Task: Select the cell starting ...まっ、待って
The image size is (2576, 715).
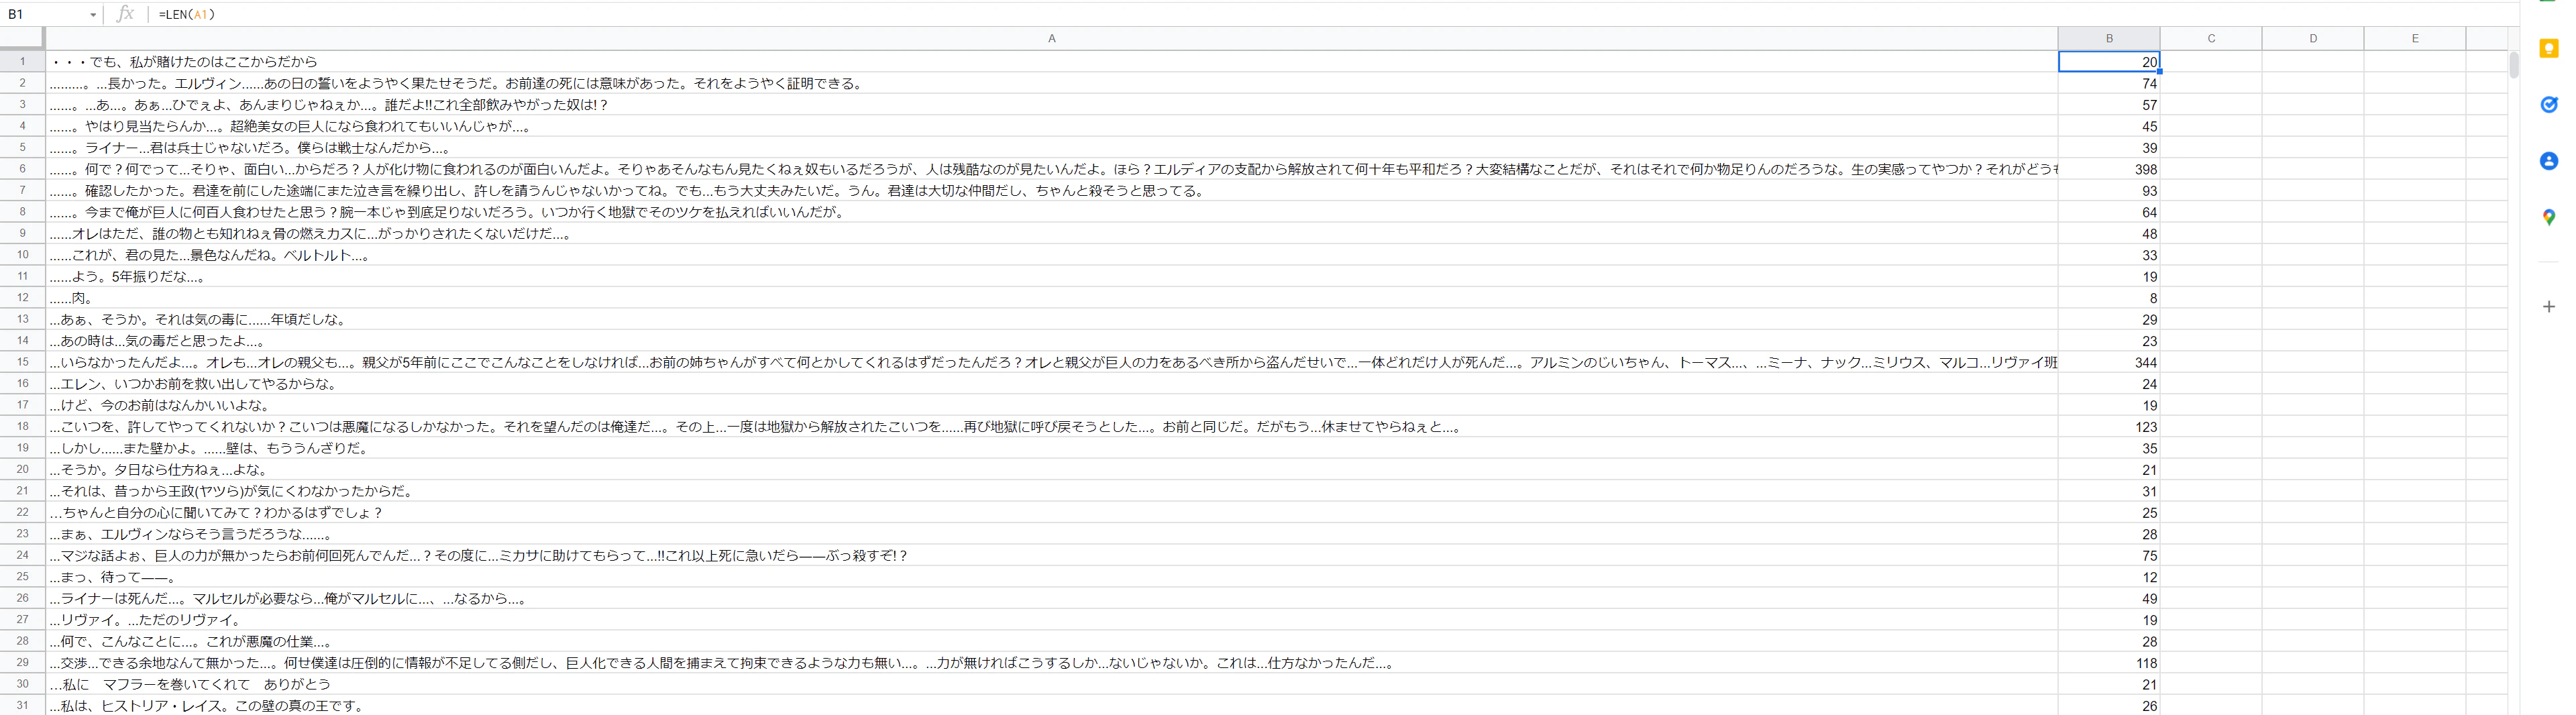Action: coord(1052,576)
